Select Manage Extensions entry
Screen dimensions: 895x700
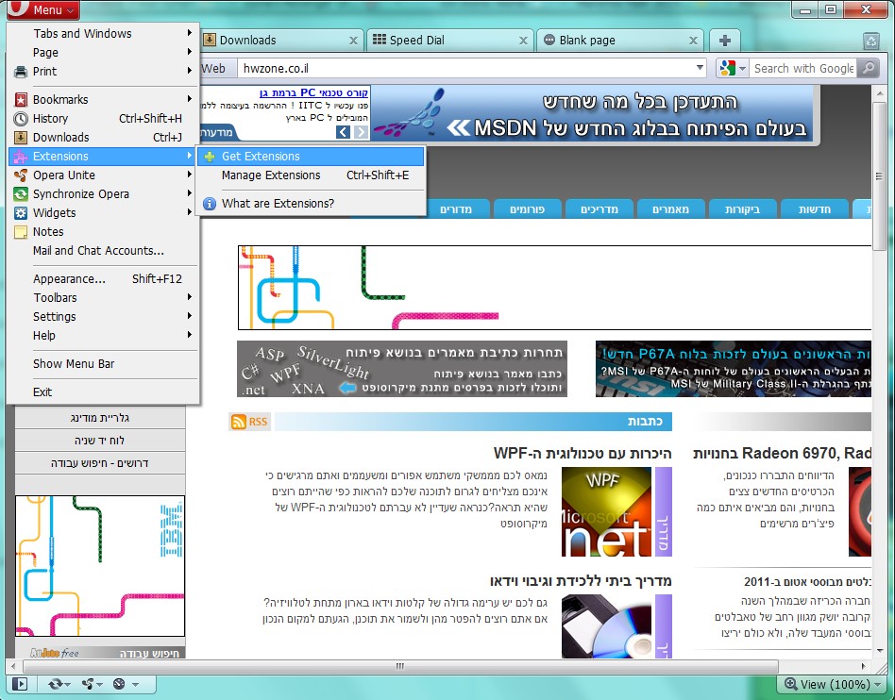click(x=312, y=175)
